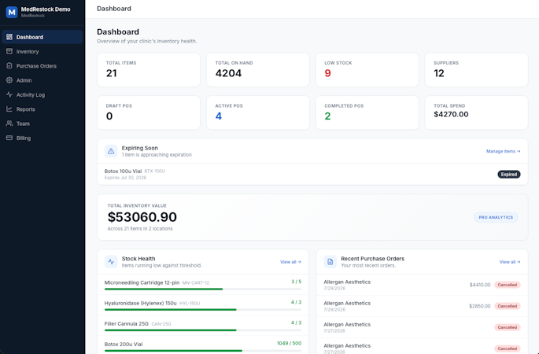
Task: Click the PRO ANALYTICS badge
Action: point(496,217)
